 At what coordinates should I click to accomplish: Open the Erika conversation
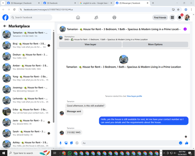click(26, 111)
